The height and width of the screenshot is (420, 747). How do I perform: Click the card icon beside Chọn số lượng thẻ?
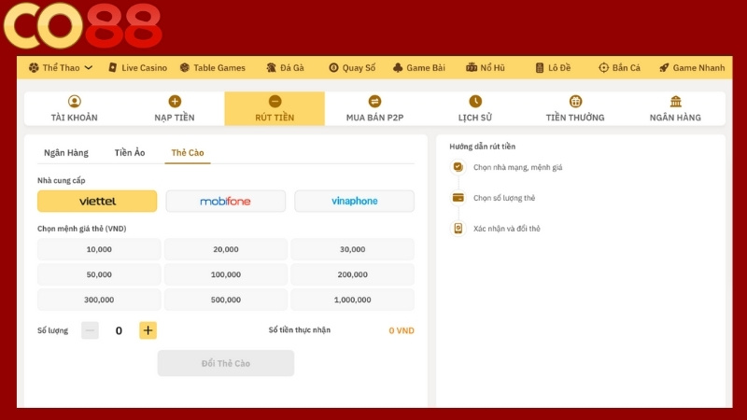click(458, 198)
